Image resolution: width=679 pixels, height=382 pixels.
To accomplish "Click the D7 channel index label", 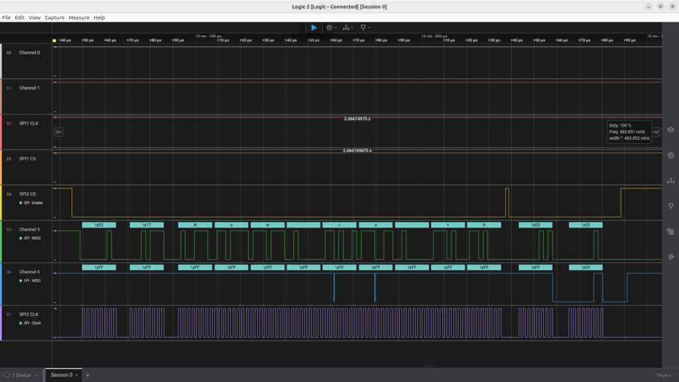I will point(9,314).
